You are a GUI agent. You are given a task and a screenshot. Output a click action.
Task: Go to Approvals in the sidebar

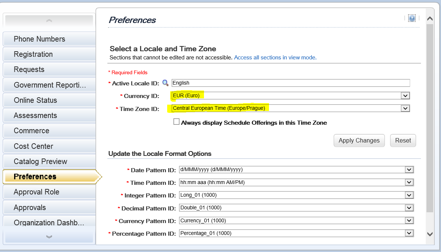[x=49, y=207]
